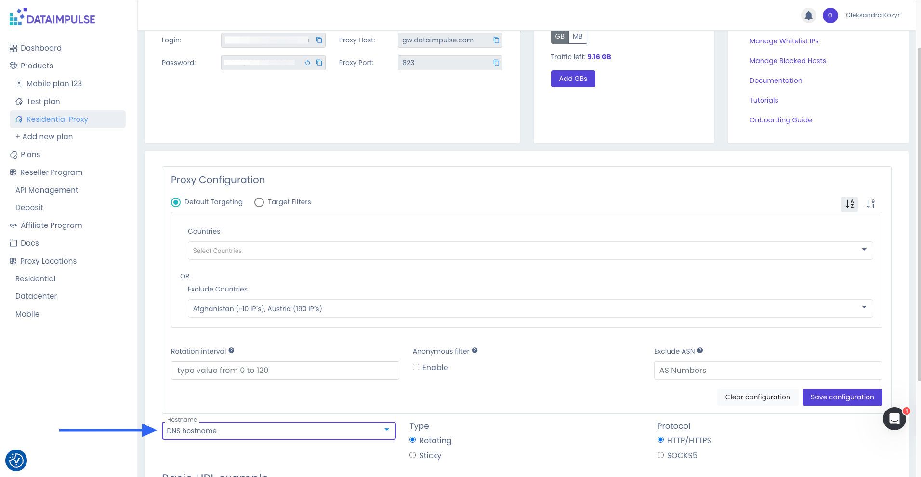Expand the Select Countries dropdown
This screenshot has width=921, height=477.
click(x=530, y=251)
